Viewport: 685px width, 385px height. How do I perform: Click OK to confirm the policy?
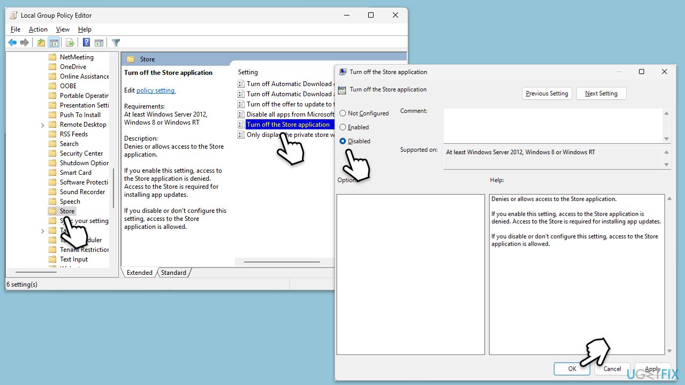(x=572, y=369)
